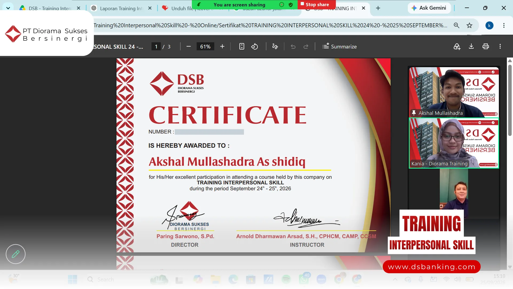Zoom in the PDF with plus button
This screenshot has height=289, width=513.
[222, 47]
